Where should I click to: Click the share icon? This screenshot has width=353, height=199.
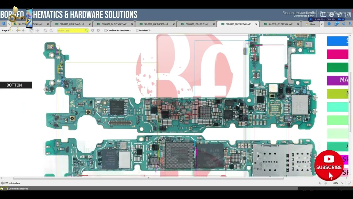pyautogui.click(x=343, y=24)
